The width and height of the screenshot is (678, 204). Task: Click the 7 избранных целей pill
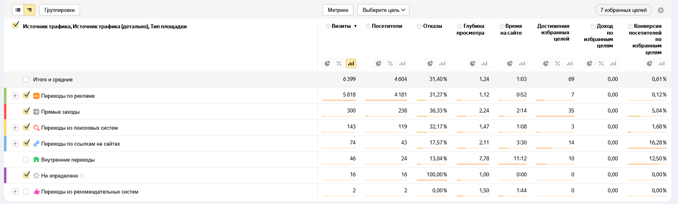coord(623,10)
